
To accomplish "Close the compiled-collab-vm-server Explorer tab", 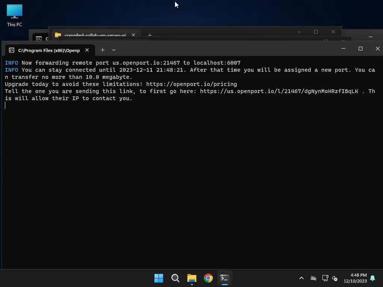I will point(134,35).
